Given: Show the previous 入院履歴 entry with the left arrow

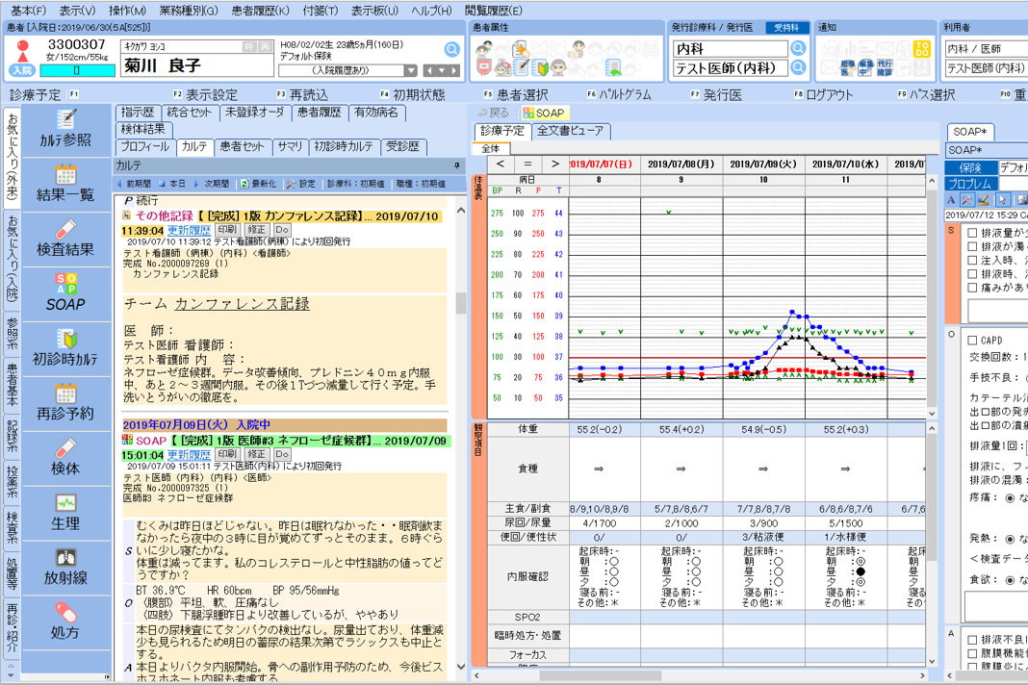Looking at the screenshot, I should coord(429,70).
